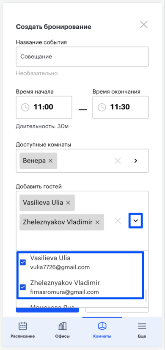Open the 11:00 start time picker
This screenshot has width=165, height=350.
pyautogui.click(x=44, y=107)
